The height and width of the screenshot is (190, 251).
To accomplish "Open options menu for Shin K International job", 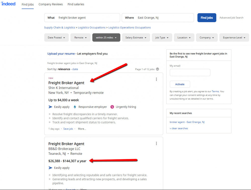I will pos(156,79).
